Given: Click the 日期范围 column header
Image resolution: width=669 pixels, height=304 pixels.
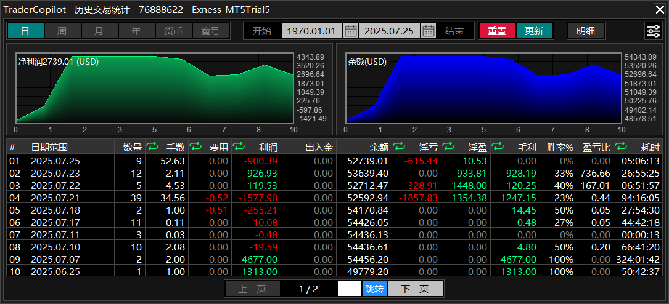Looking at the screenshot, I should pos(71,147).
